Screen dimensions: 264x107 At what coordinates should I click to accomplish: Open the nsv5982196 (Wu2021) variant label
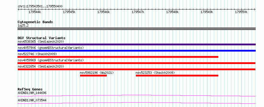tap(97, 73)
